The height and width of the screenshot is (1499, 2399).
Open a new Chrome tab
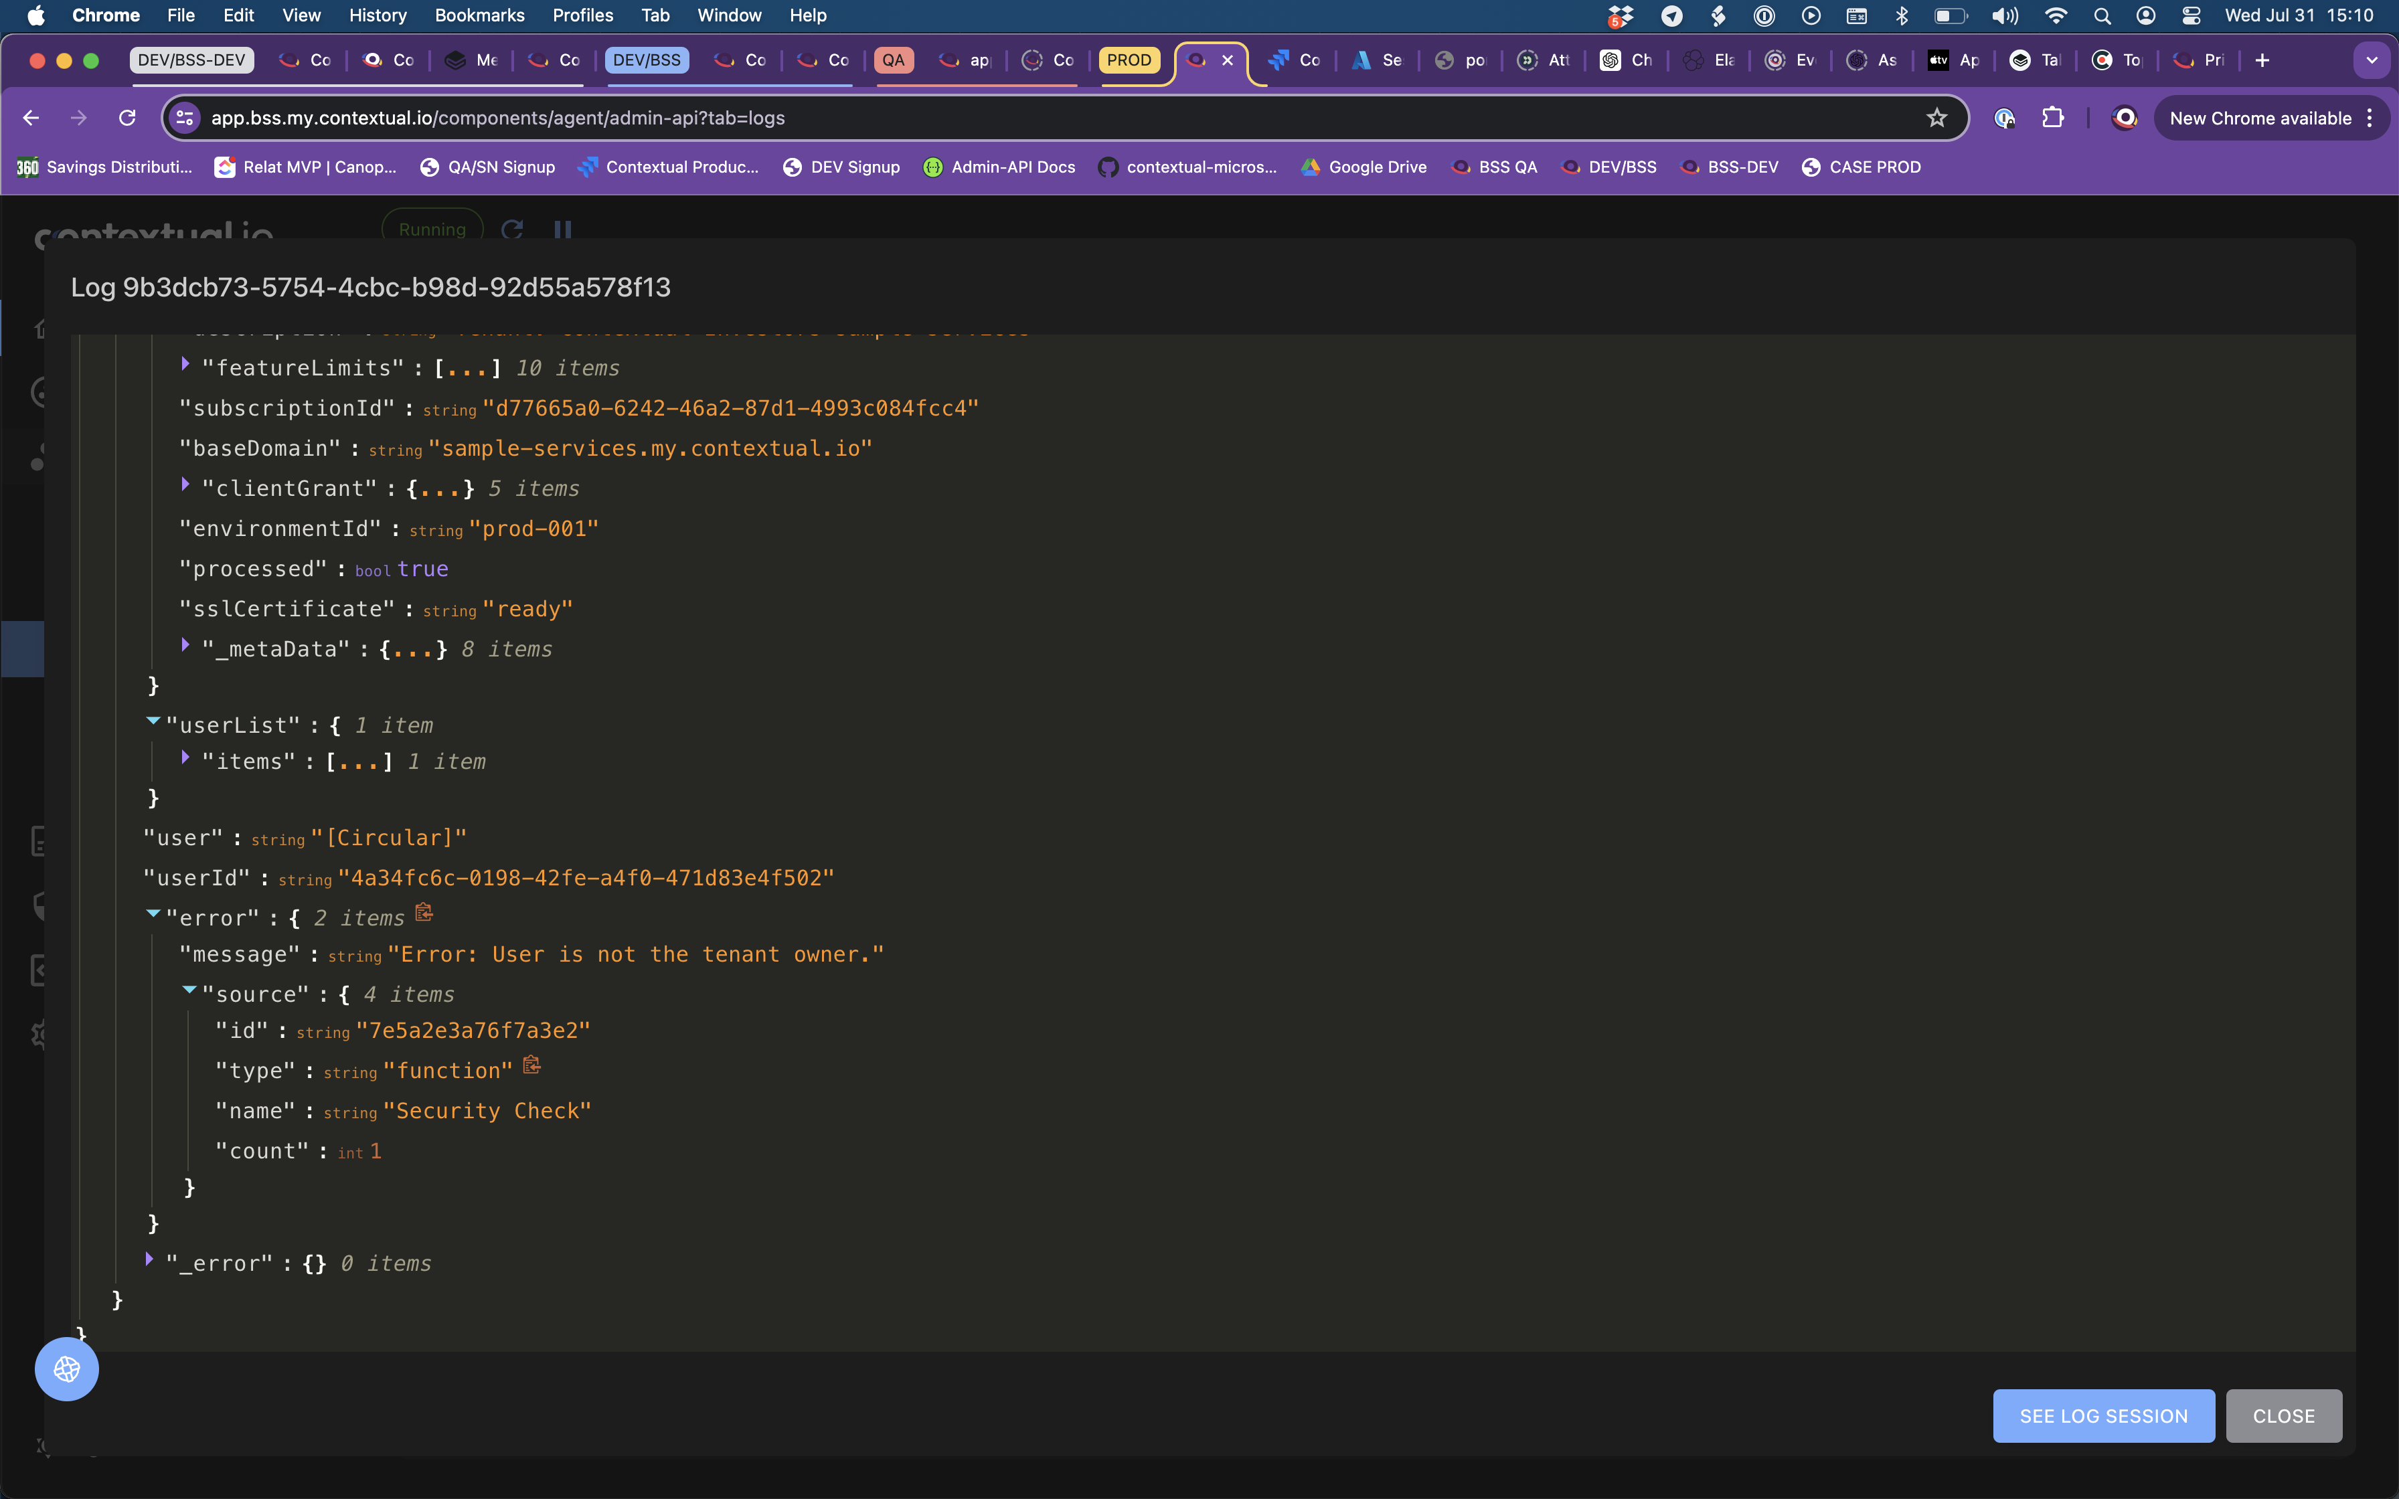tap(2262, 60)
